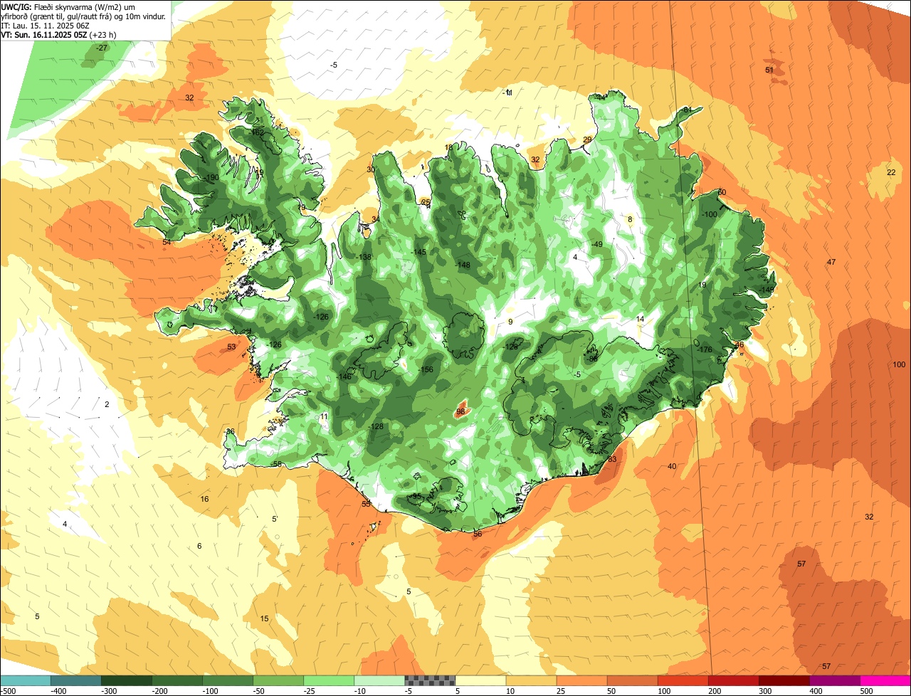This screenshot has width=911, height=696.
Task: Click the '15' flux value over the sea
Action: click(x=265, y=618)
